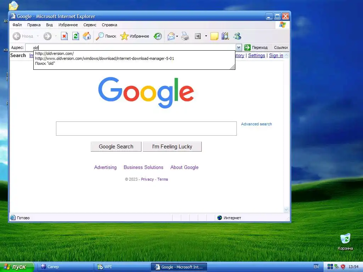Click the IE page icon in title bar
The height and width of the screenshot is (272, 363).
tap(13, 16)
